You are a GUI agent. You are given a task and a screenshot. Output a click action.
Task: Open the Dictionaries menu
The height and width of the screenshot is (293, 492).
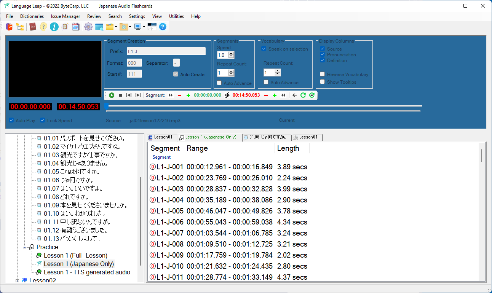[32, 16]
